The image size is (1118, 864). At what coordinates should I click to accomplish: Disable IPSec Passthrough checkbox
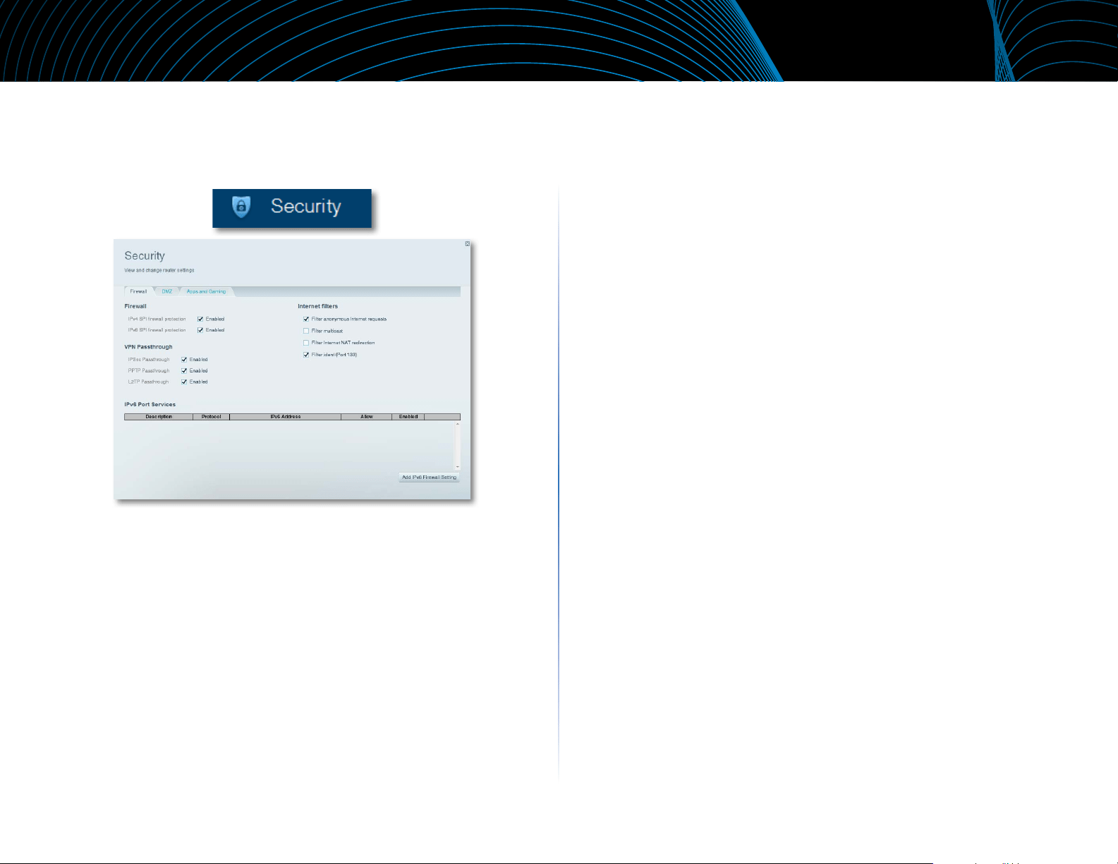tap(184, 360)
